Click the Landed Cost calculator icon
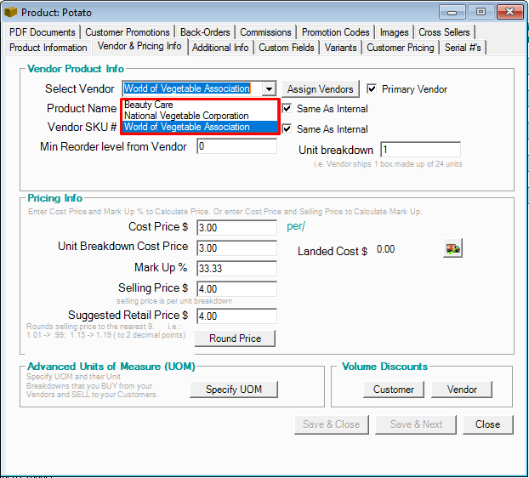The height and width of the screenshot is (478, 529). click(x=453, y=249)
